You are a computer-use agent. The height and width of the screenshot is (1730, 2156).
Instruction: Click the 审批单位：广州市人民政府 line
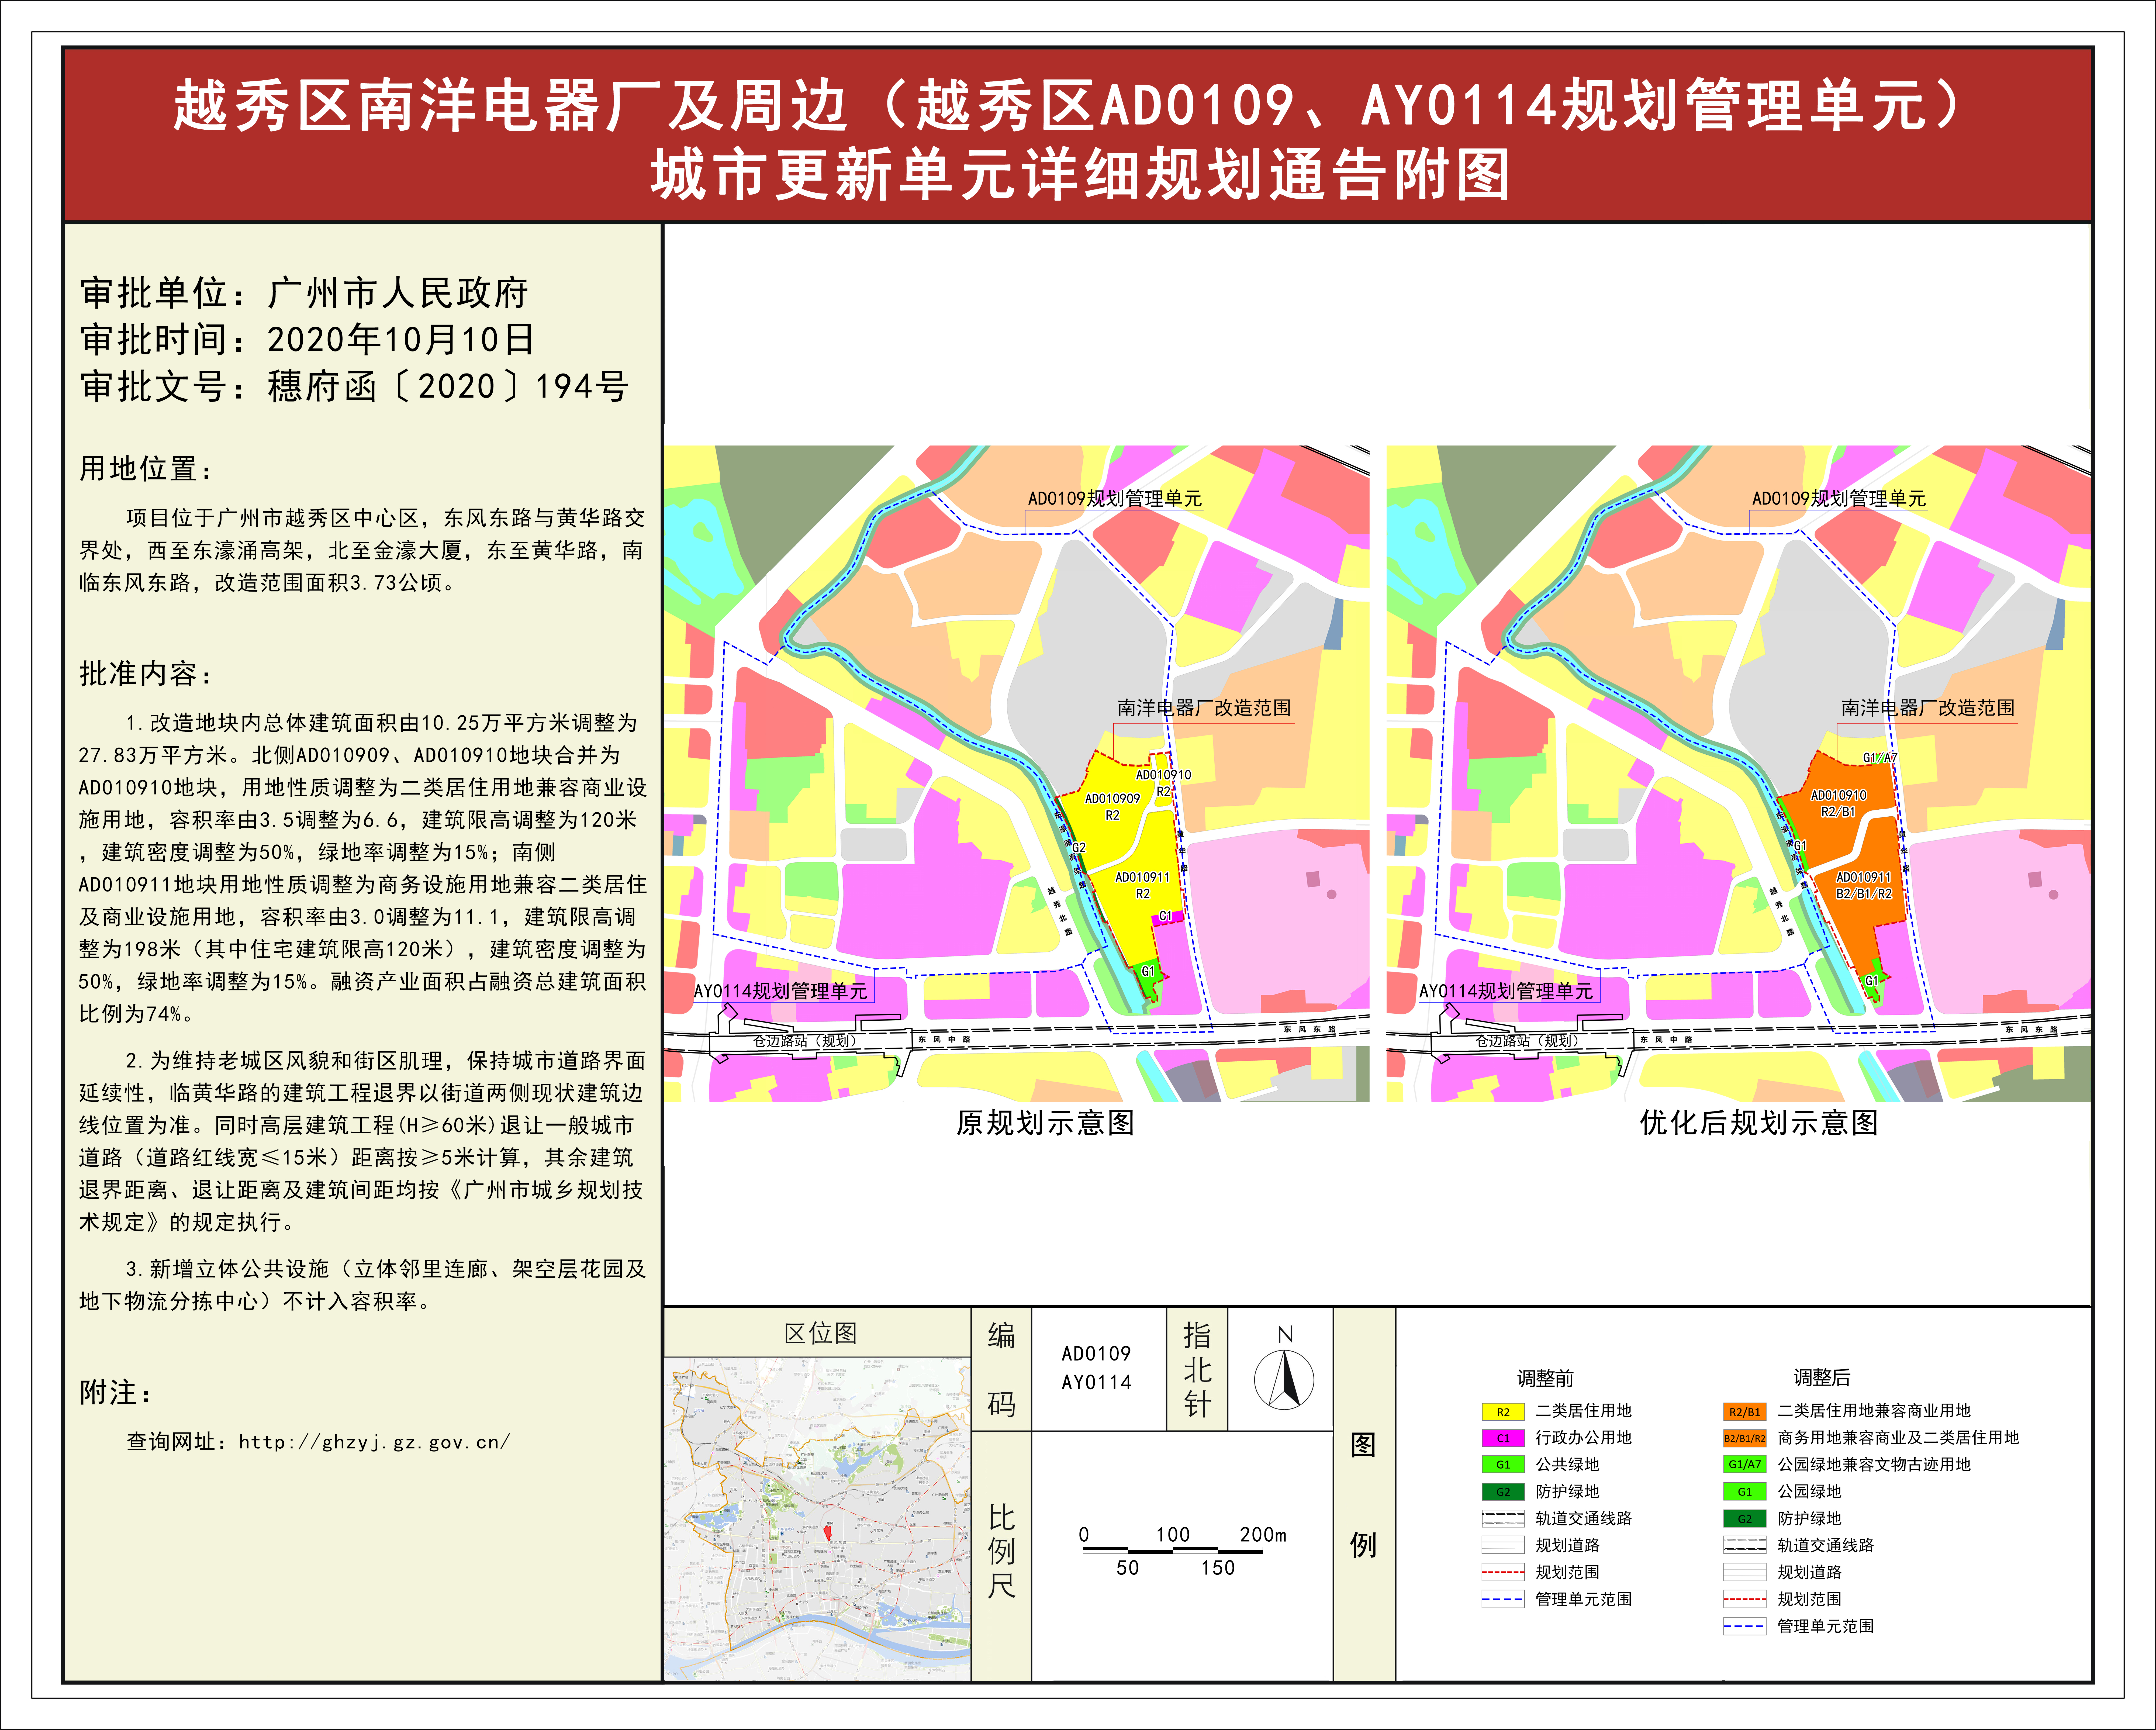[x=304, y=293]
